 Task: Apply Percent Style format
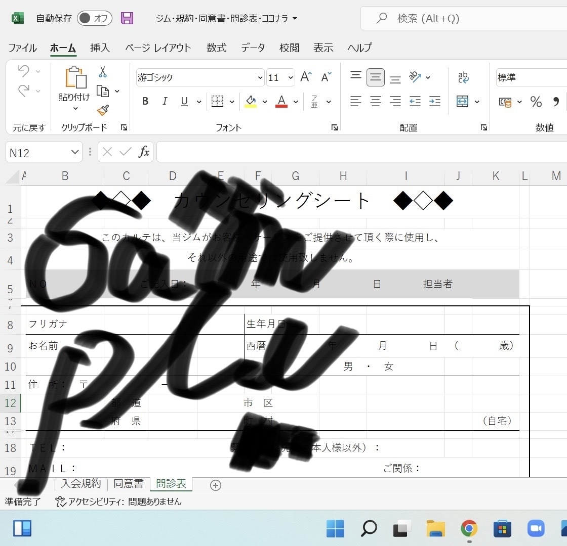(536, 102)
